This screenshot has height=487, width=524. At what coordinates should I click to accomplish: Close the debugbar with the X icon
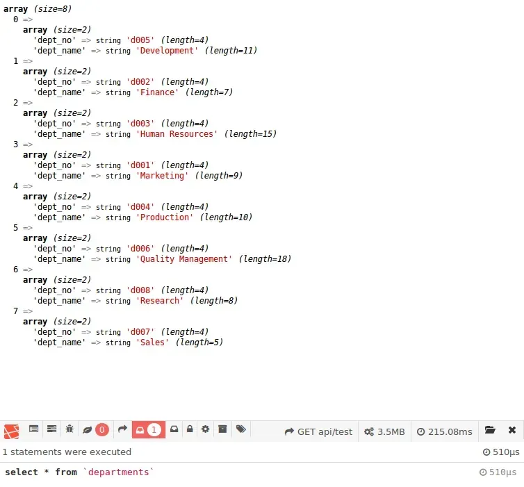point(512,430)
